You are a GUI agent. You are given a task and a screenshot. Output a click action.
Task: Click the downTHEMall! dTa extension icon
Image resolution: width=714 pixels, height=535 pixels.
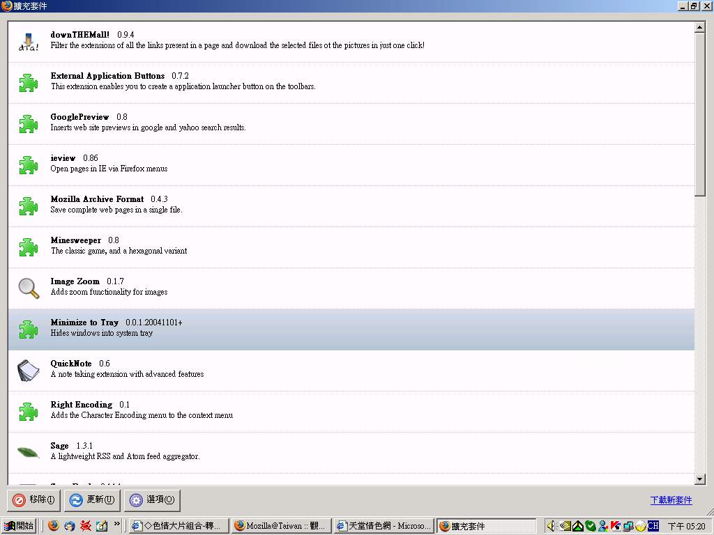point(28,42)
